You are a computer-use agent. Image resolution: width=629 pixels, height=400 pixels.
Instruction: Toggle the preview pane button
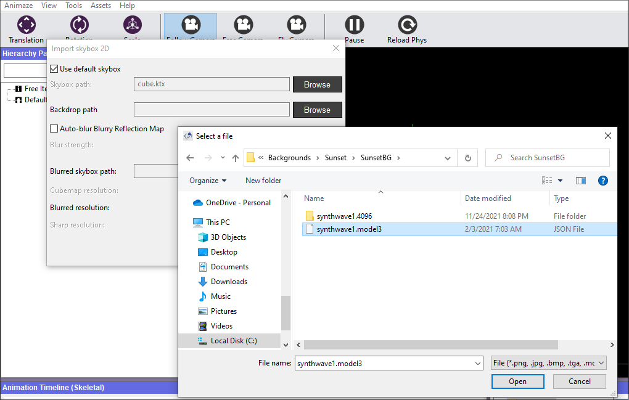click(x=580, y=181)
